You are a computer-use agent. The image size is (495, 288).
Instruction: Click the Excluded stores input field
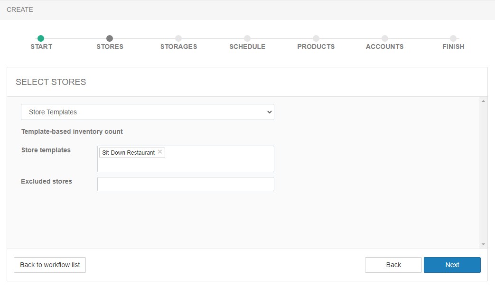pyautogui.click(x=186, y=184)
